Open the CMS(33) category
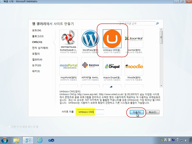The height and width of the screenshot is (144, 192). [x=37, y=42]
